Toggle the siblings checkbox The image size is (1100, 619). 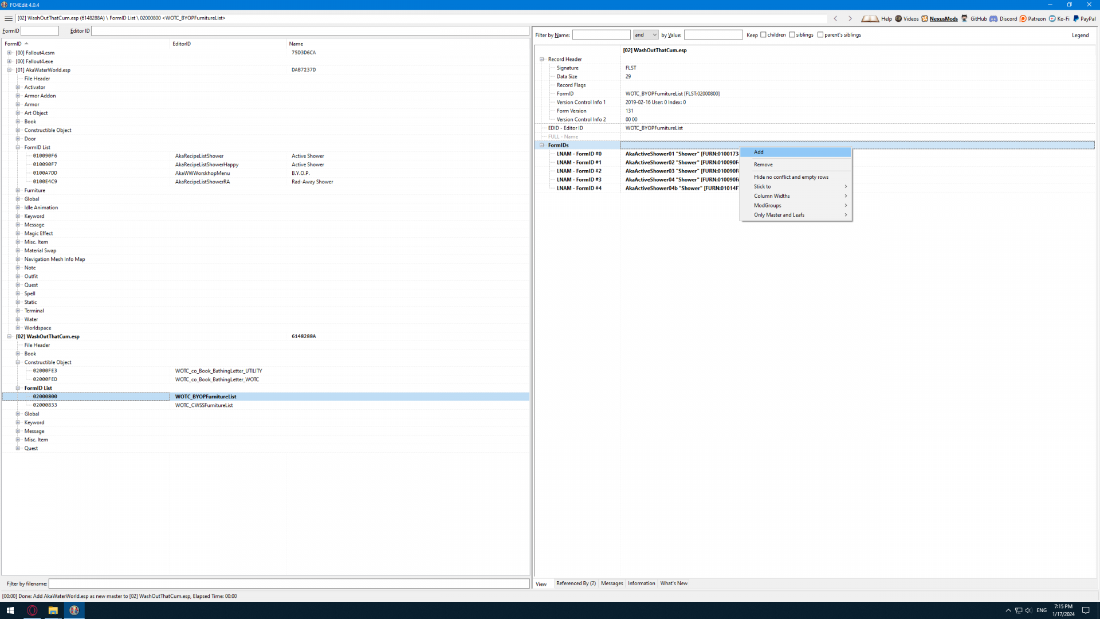[792, 35]
